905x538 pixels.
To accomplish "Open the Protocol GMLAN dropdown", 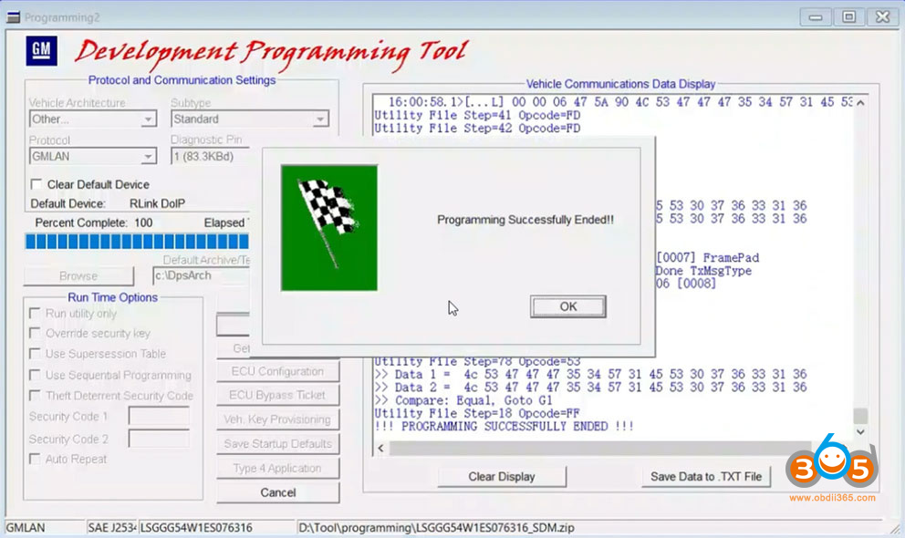I will pos(148,157).
